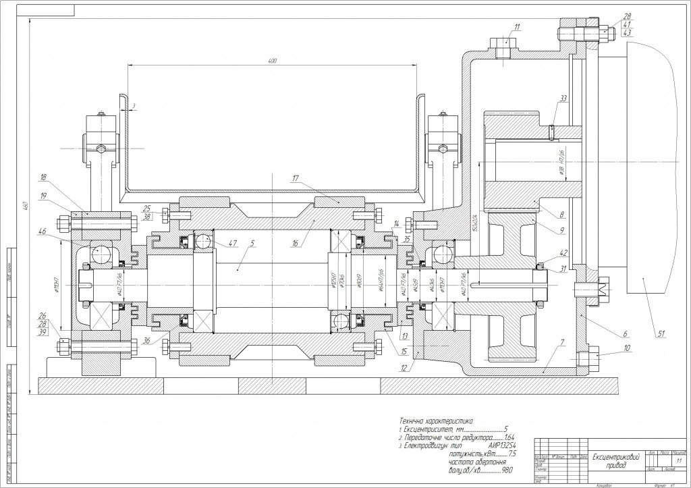Select housing callout number '7'
This screenshot has height=488, width=691.
coord(561,344)
